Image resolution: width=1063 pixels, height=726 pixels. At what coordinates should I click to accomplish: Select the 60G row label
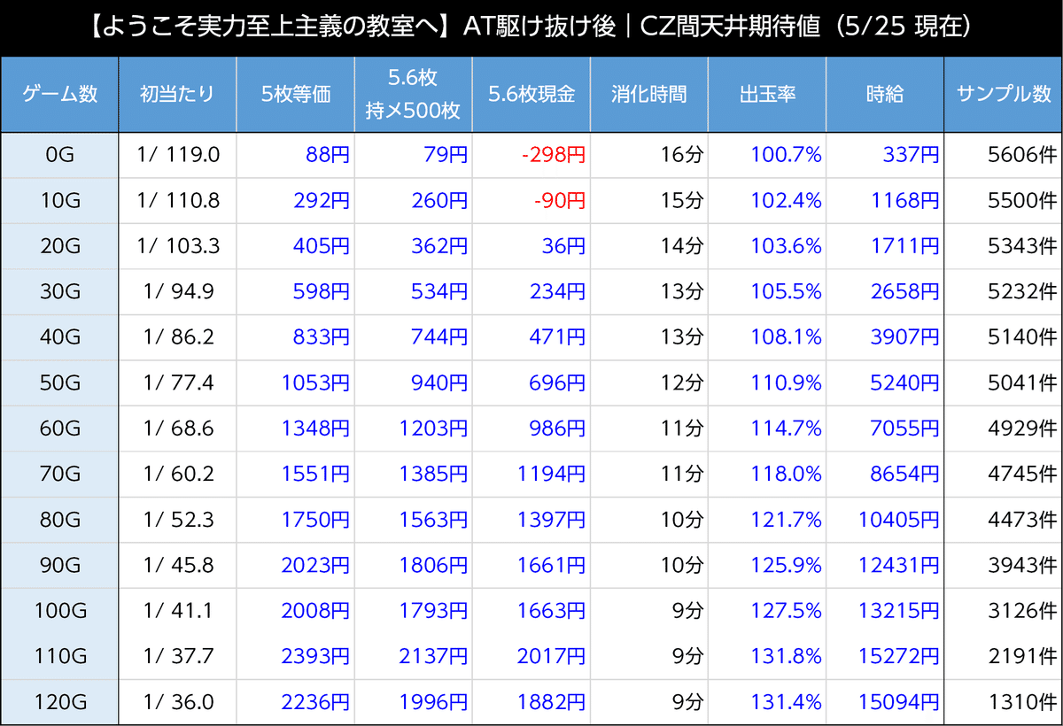(x=59, y=429)
